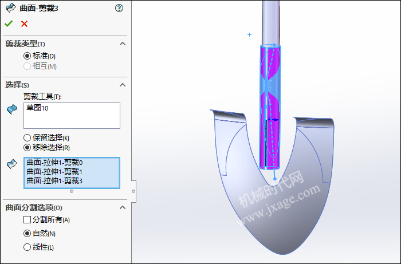Screen dimensions: 401x264
Task: Click the resize handle below the selection list
Action: [x=72, y=191]
